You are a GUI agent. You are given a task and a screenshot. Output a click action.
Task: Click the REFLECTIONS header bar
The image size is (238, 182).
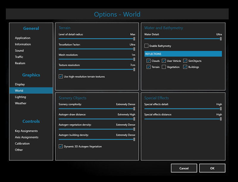[x=183, y=54]
